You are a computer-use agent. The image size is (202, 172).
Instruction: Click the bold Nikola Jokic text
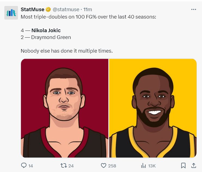point(46,31)
